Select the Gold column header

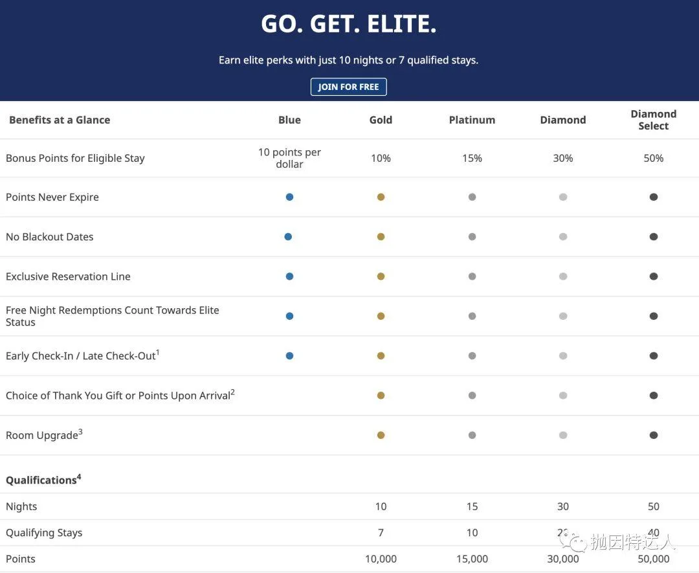(381, 120)
